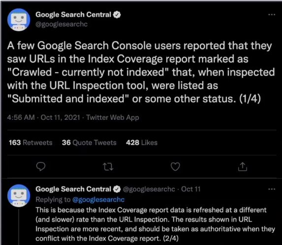Open reply tweet's three-dot more menu

(272, 189)
